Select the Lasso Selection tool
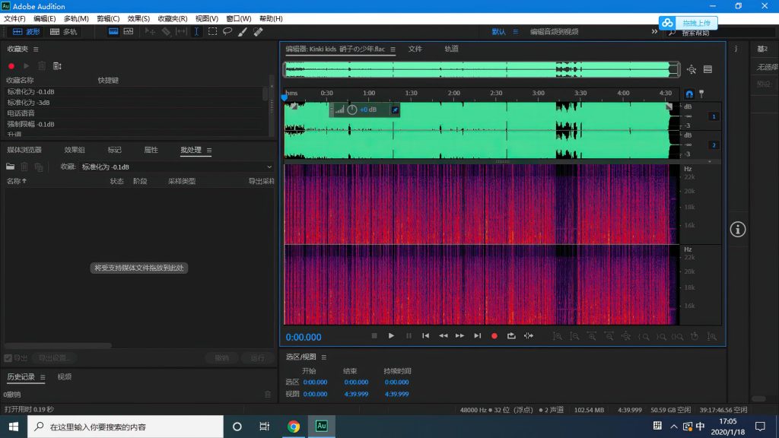779x438 pixels. click(x=227, y=31)
